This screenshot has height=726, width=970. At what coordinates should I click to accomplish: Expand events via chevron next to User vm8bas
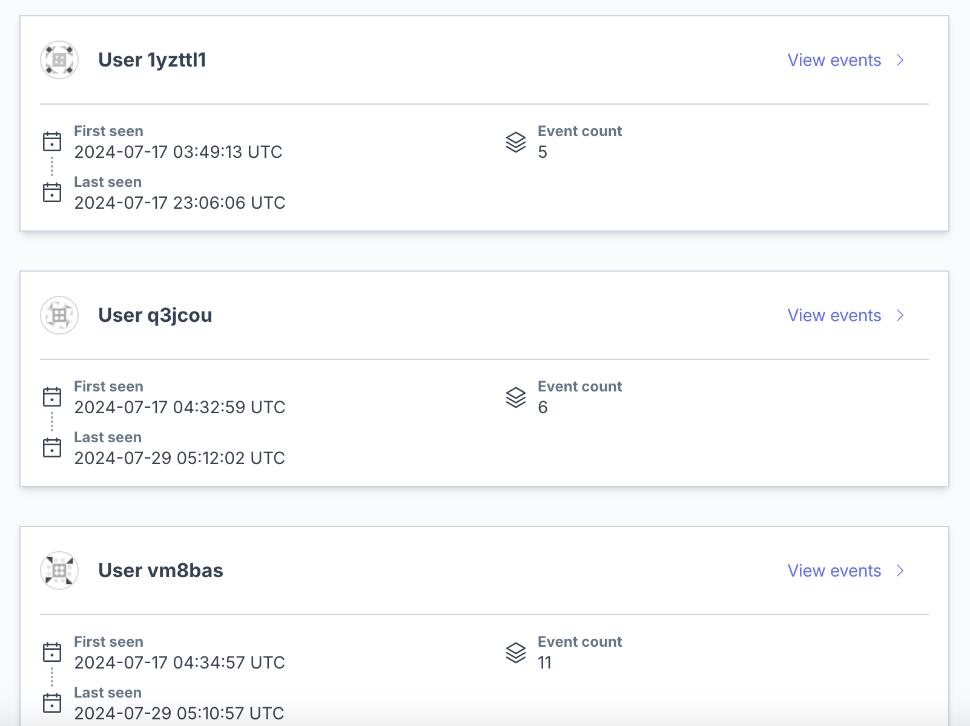point(900,571)
